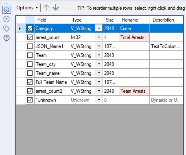The image size is (186, 155).
Task: Select the 'arrest_count' field name
Action: point(48,37)
